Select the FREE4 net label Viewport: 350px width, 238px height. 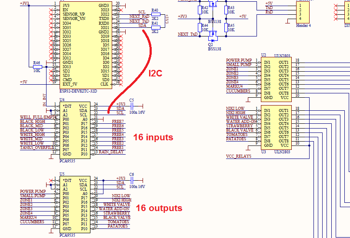pyautogui.click(x=118, y=135)
